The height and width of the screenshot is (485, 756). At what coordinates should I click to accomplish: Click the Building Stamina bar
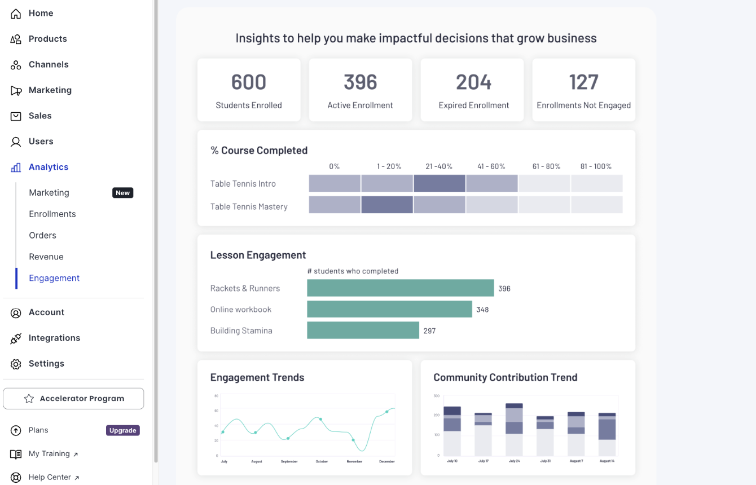[363, 330]
